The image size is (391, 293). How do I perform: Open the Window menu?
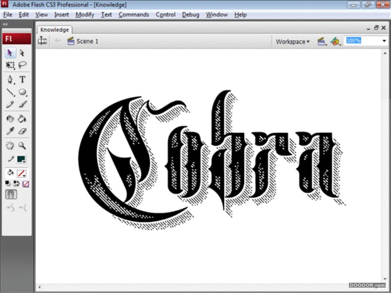pyautogui.click(x=217, y=15)
